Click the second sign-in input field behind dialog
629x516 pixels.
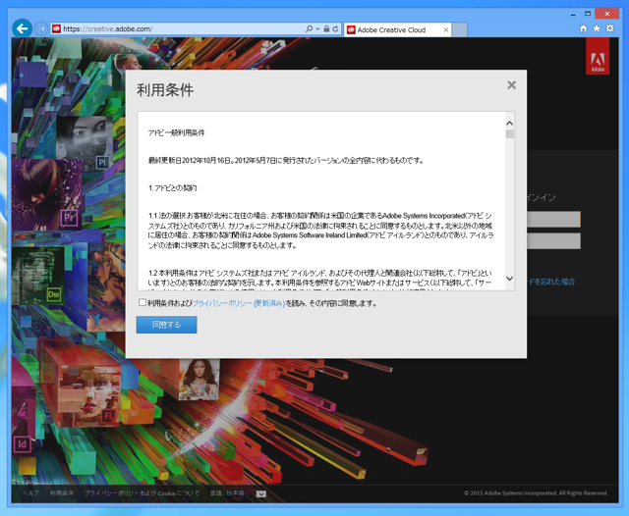[553, 241]
